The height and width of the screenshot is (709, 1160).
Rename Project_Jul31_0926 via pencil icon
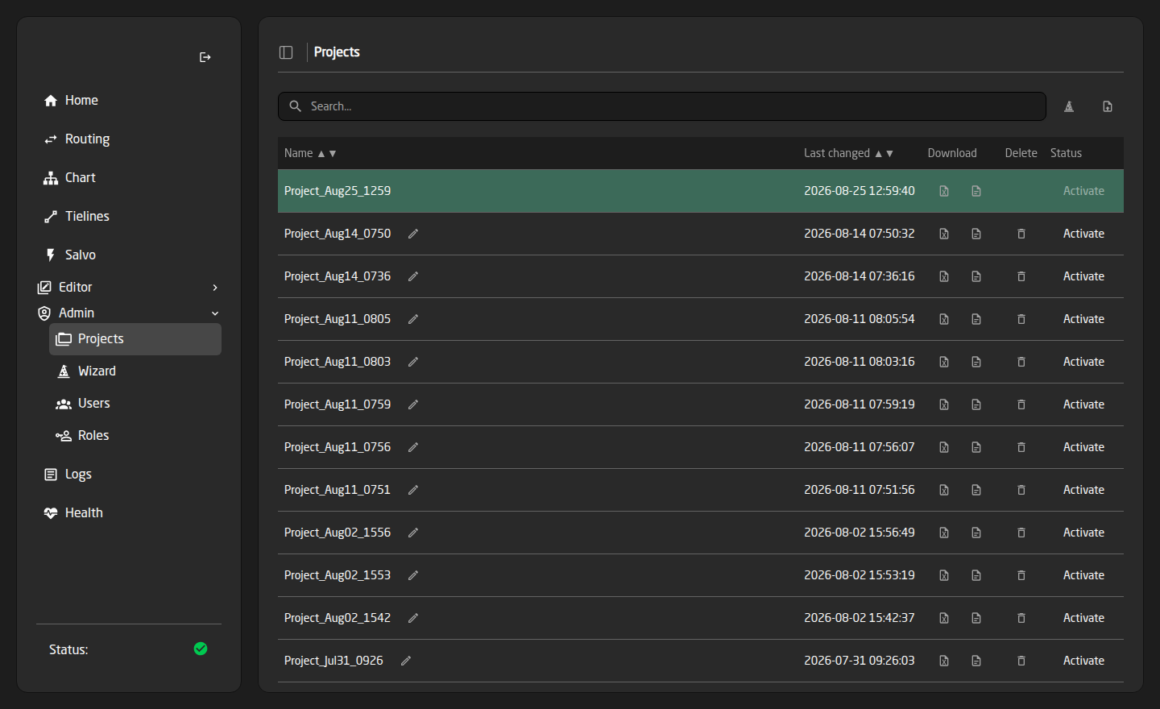pos(406,661)
